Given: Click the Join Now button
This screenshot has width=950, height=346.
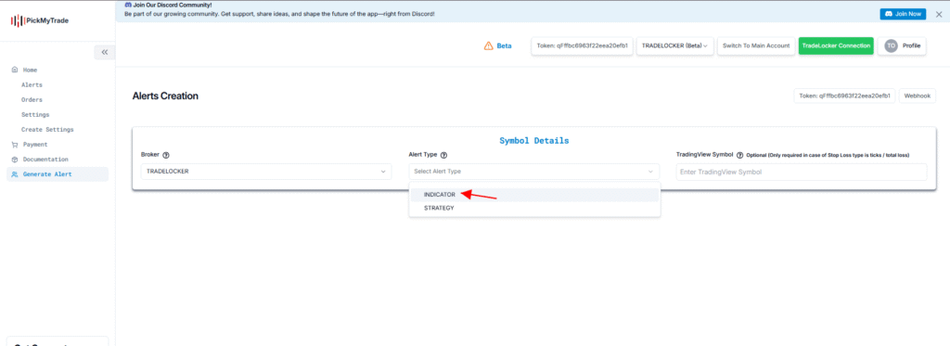Looking at the screenshot, I should (903, 13).
